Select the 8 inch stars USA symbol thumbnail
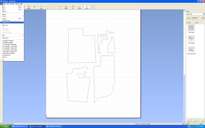 (191, 49)
